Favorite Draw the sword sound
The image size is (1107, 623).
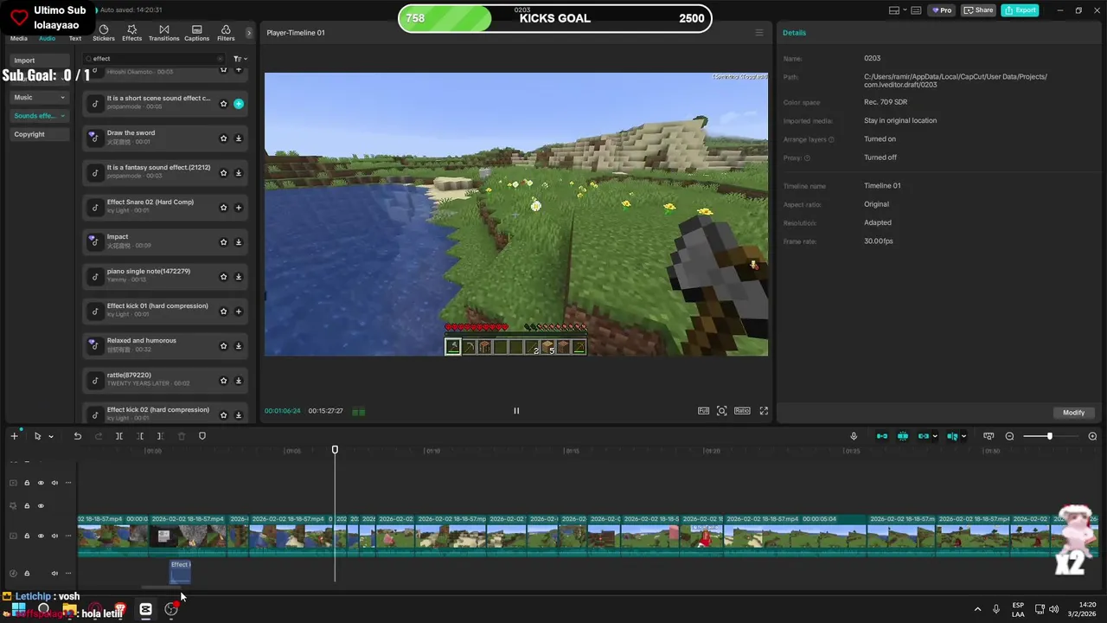pyautogui.click(x=223, y=138)
